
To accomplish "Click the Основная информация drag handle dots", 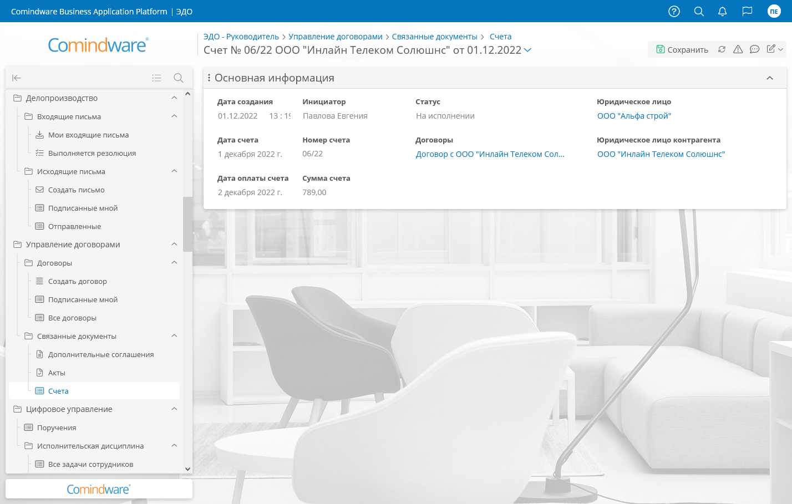I will tap(209, 78).
